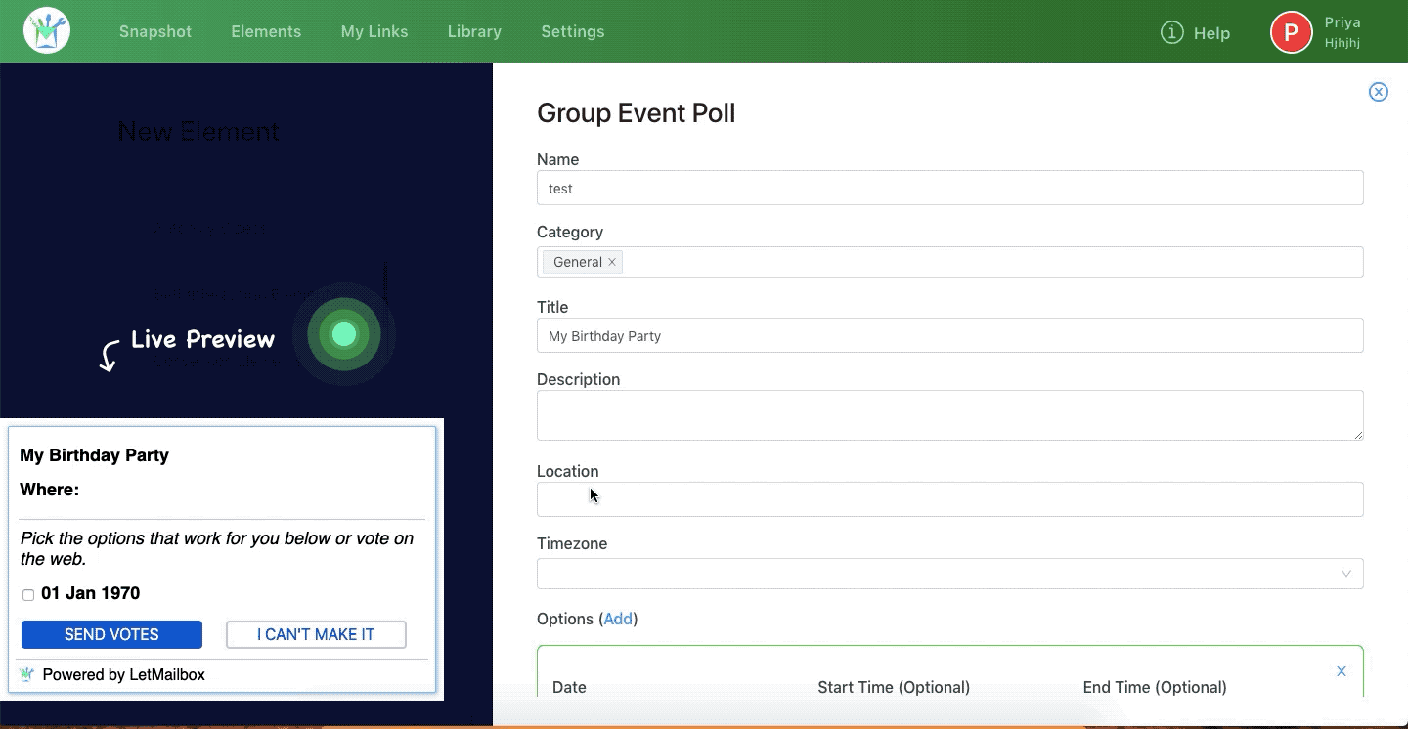Click the My Birthday Party preview title
This screenshot has height=729, width=1408.
coord(95,455)
